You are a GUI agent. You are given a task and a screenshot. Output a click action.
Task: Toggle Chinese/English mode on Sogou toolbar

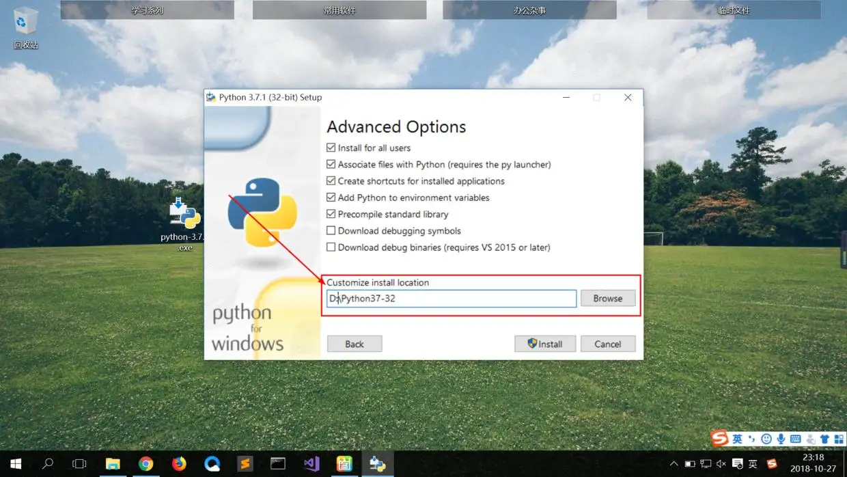(x=737, y=439)
